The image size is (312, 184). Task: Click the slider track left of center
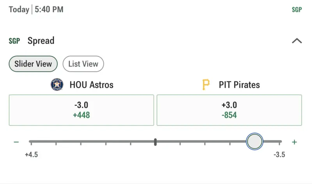(94, 142)
